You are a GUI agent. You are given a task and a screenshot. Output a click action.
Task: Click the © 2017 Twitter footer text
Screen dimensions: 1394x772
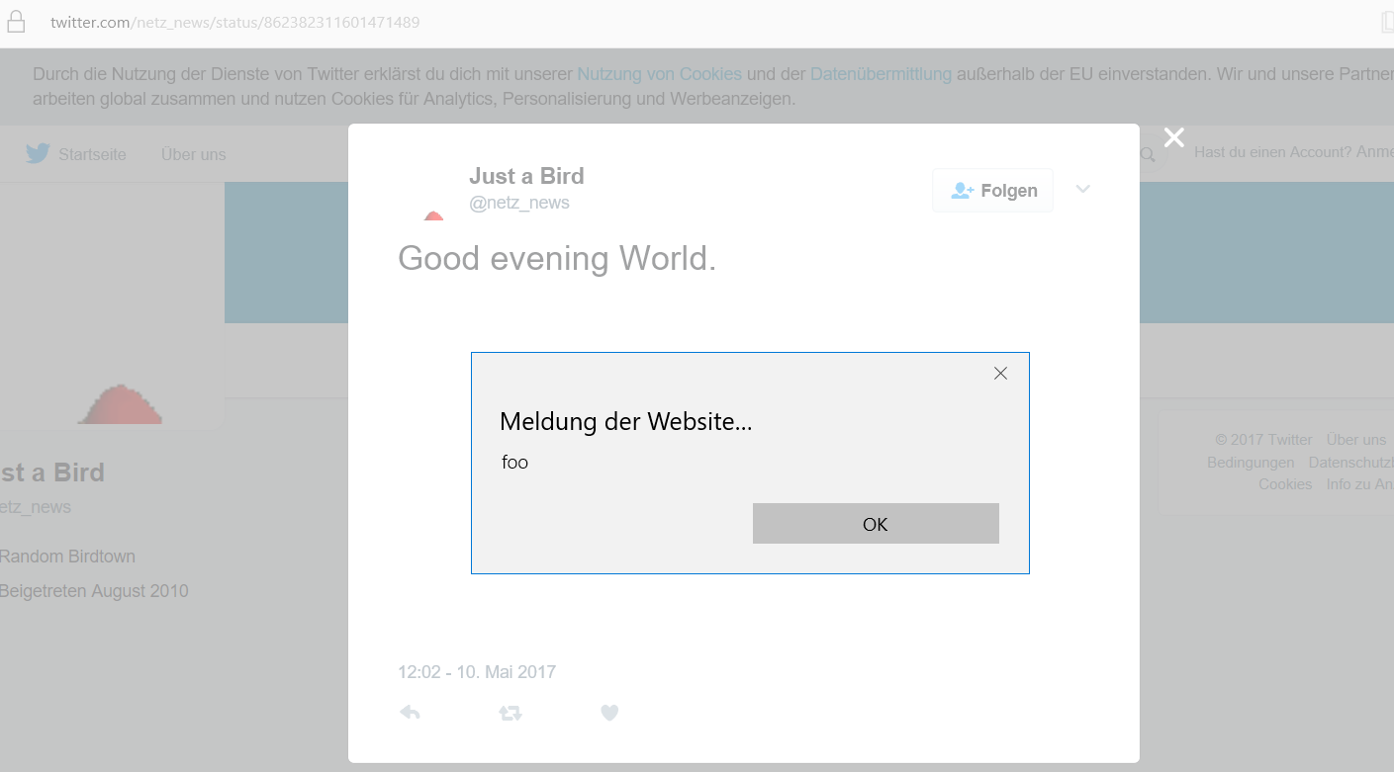pyautogui.click(x=1263, y=440)
